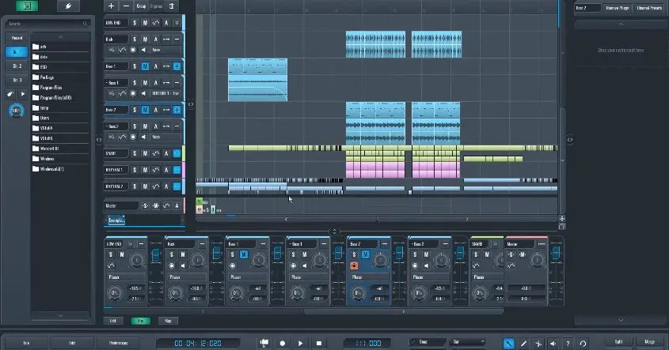Stop playback in the transport bar
669x350 pixels.
(319, 343)
